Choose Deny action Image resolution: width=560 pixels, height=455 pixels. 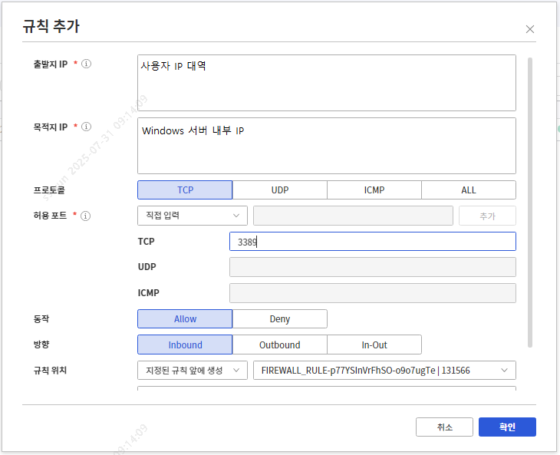pos(280,319)
